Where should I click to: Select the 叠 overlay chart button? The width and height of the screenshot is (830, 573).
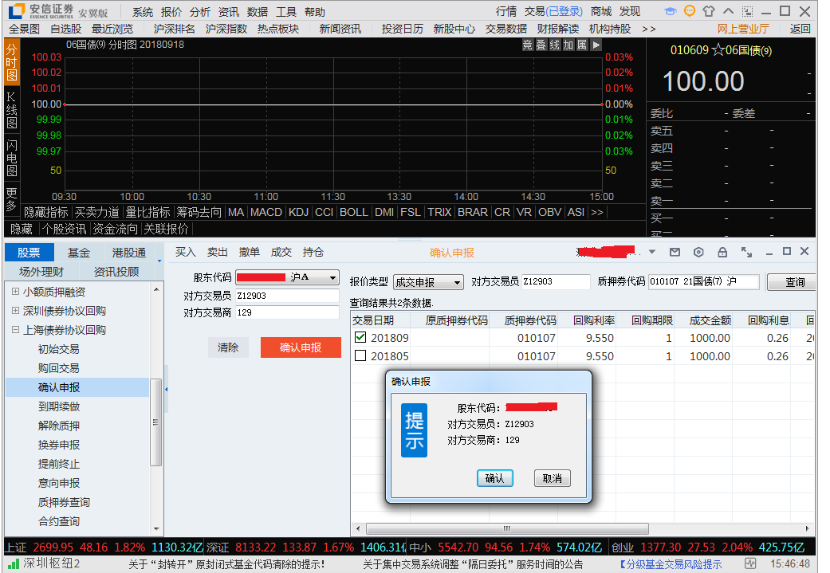click(x=541, y=45)
